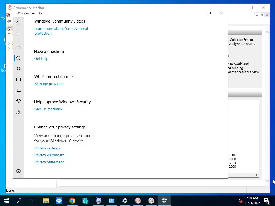The height and width of the screenshot is (206, 275).
Task: Restore the inner Performance Monitor MDI window
Action: 262,15
